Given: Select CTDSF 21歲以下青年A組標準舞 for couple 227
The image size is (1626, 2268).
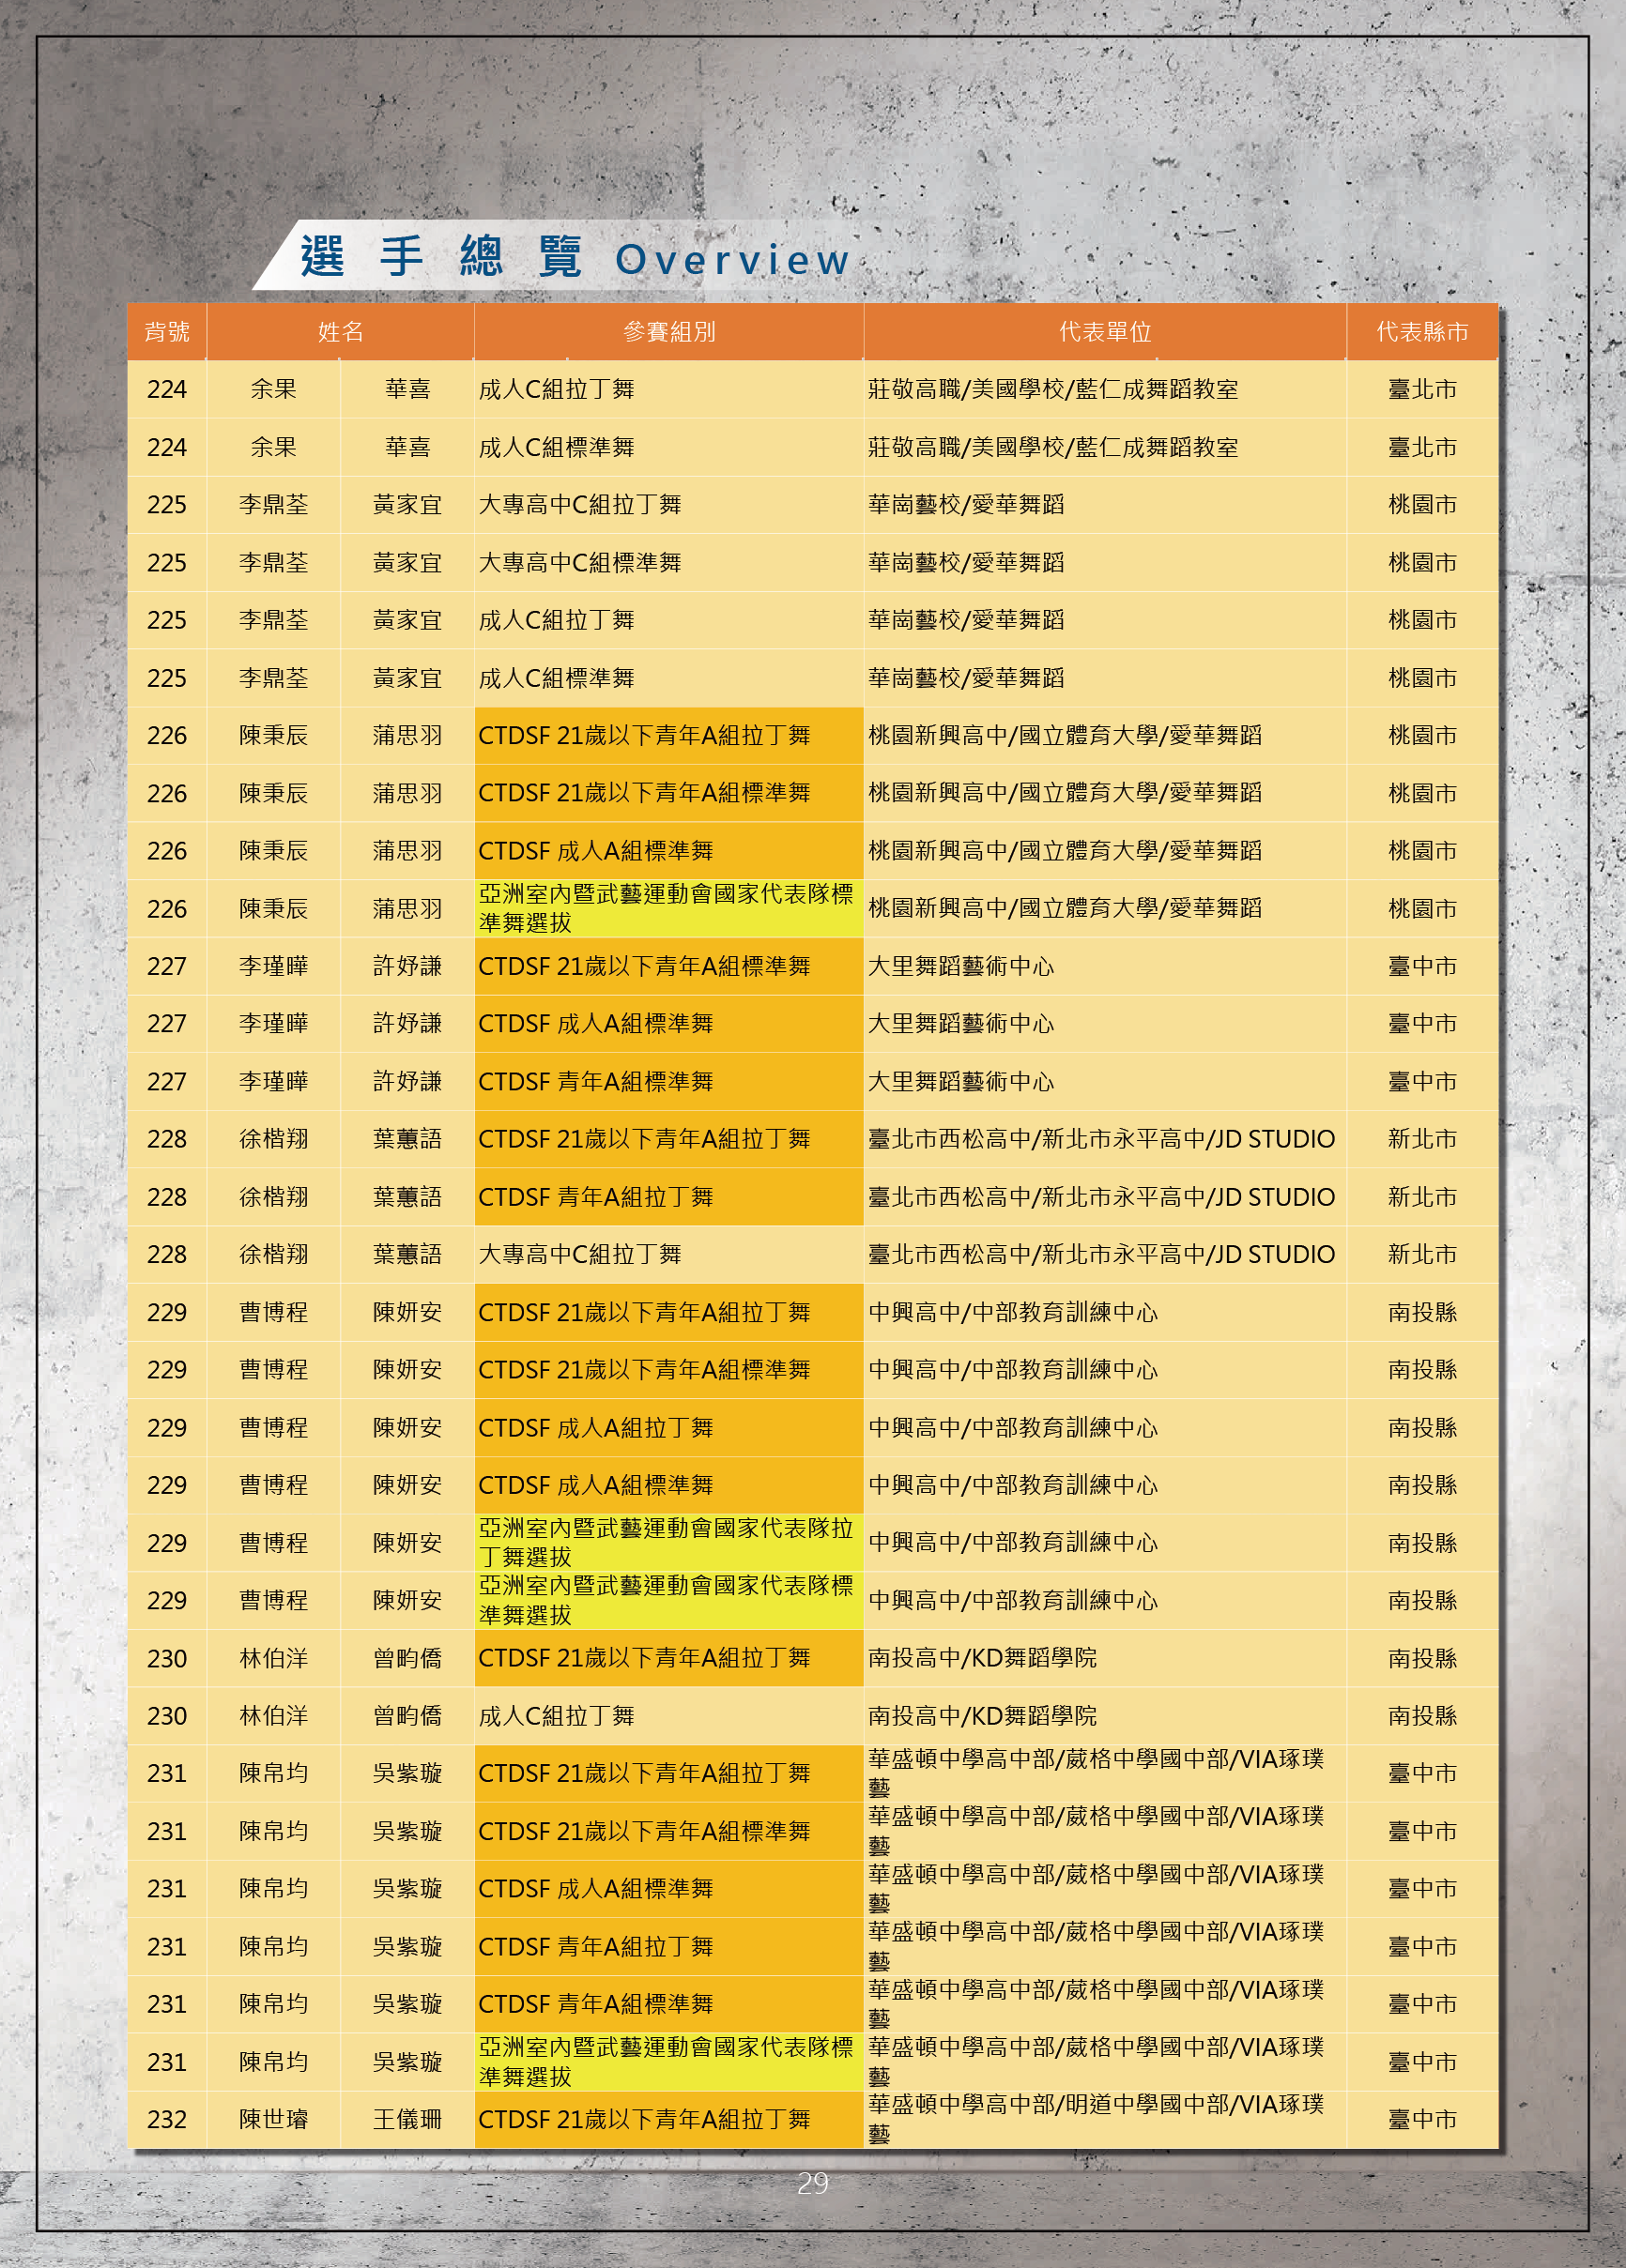Looking at the screenshot, I should tap(668, 966).
